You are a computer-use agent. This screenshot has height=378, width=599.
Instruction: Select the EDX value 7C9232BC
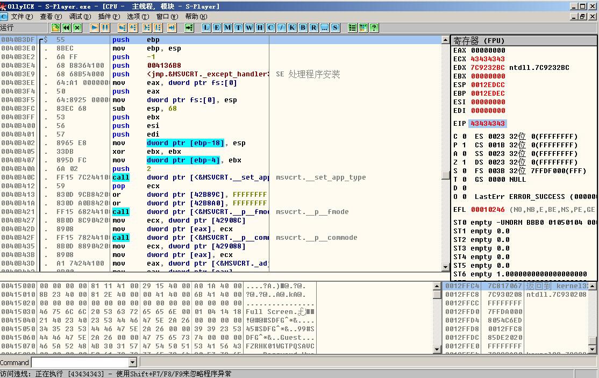click(488, 68)
